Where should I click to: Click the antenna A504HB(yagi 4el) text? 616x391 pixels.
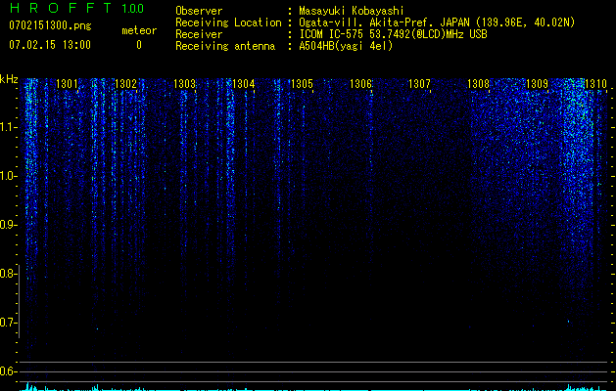click(x=346, y=46)
